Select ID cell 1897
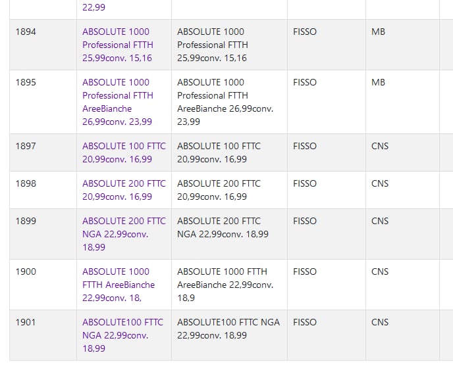Image resolution: width=453 pixels, height=374 pixels. (x=26, y=146)
